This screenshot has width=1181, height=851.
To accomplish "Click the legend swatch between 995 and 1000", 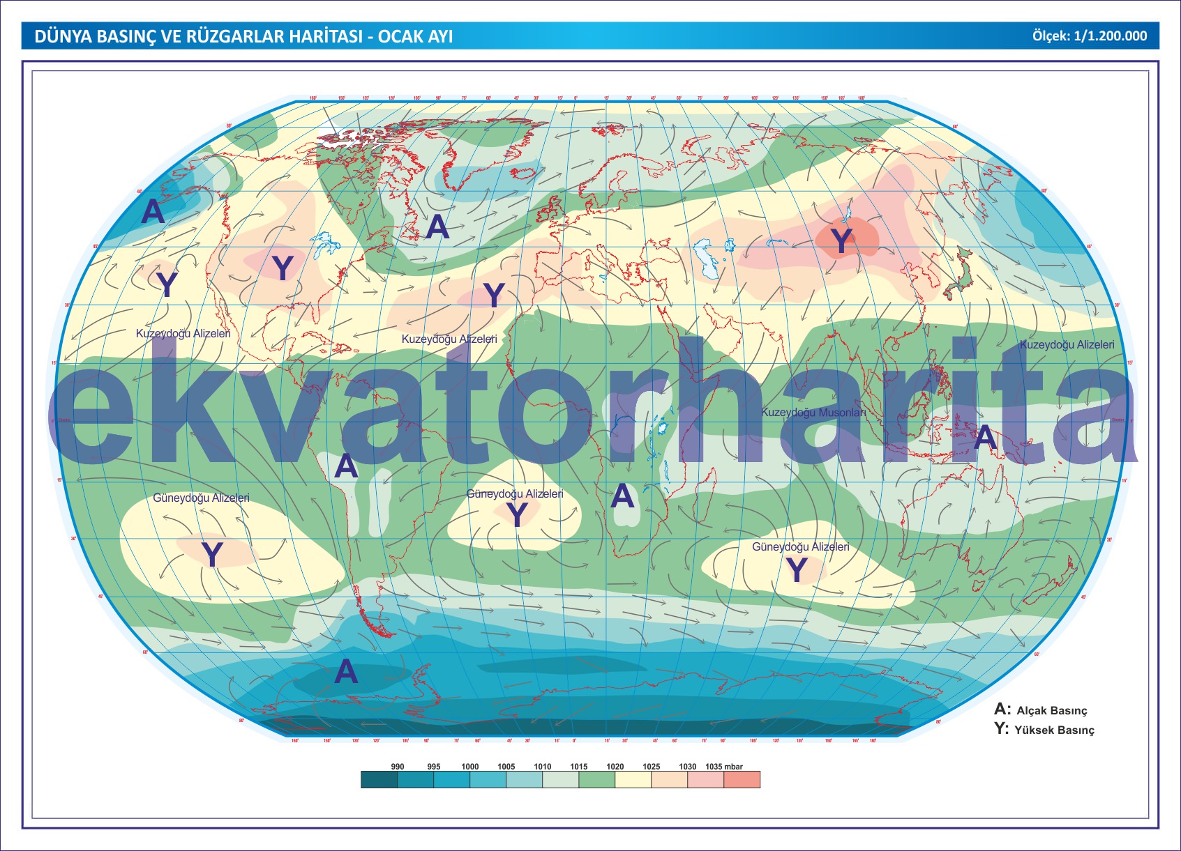I will pyautogui.click(x=452, y=779).
